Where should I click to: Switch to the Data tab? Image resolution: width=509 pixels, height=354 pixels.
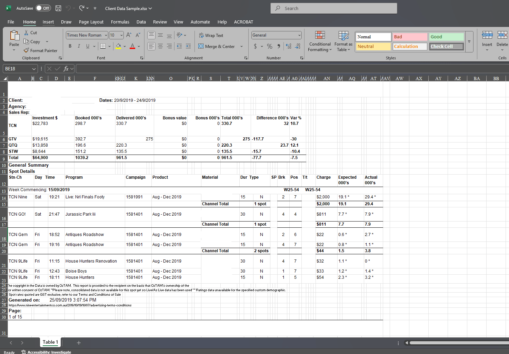[141, 22]
